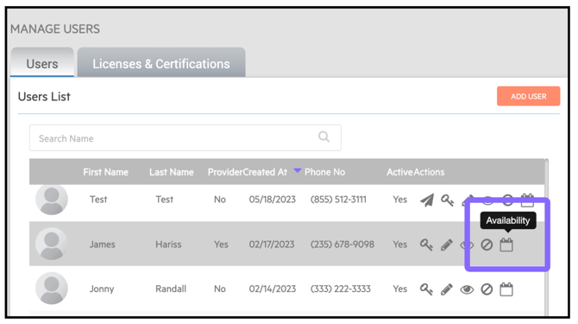578x324 pixels.
Task: Sort by the Last Name column header
Action: point(172,172)
